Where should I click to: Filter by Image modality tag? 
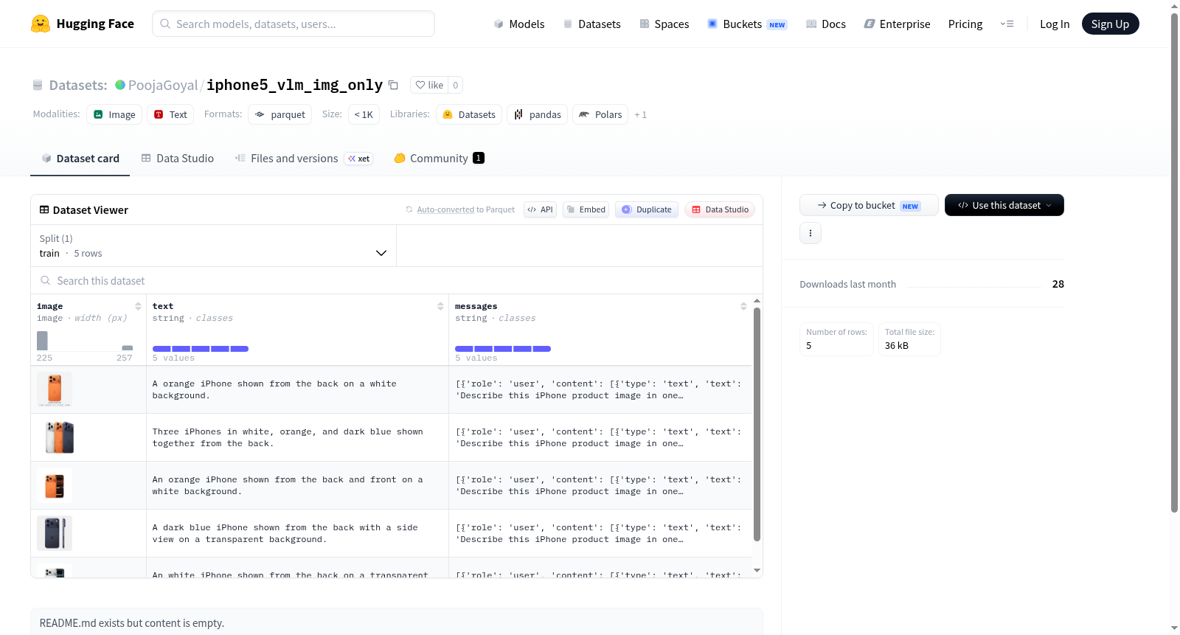pyautogui.click(x=114, y=114)
